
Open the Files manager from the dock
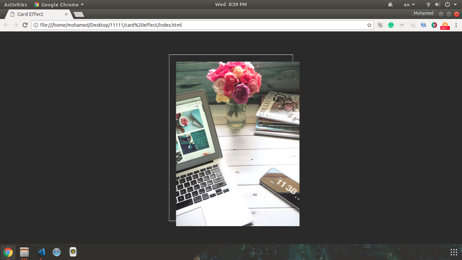click(24, 252)
